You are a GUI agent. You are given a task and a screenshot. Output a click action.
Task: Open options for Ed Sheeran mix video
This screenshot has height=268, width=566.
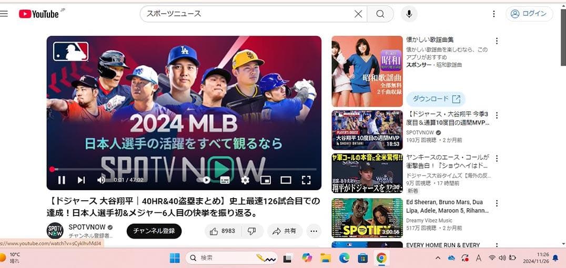[497, 203]
